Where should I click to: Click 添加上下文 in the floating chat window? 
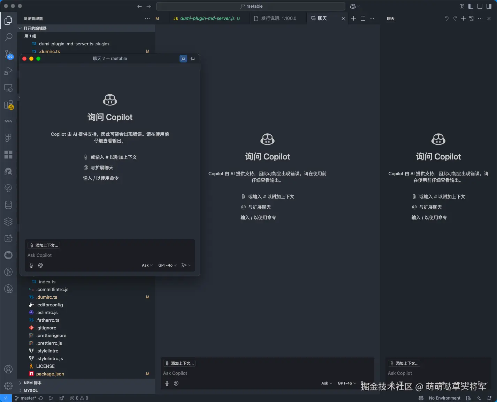[x=44, y=245]
